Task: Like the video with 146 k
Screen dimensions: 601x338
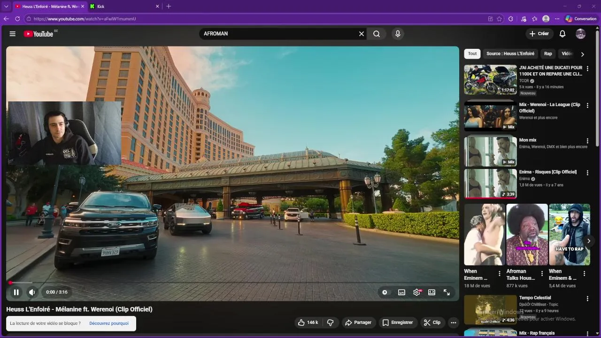Action: coord(308,323)
